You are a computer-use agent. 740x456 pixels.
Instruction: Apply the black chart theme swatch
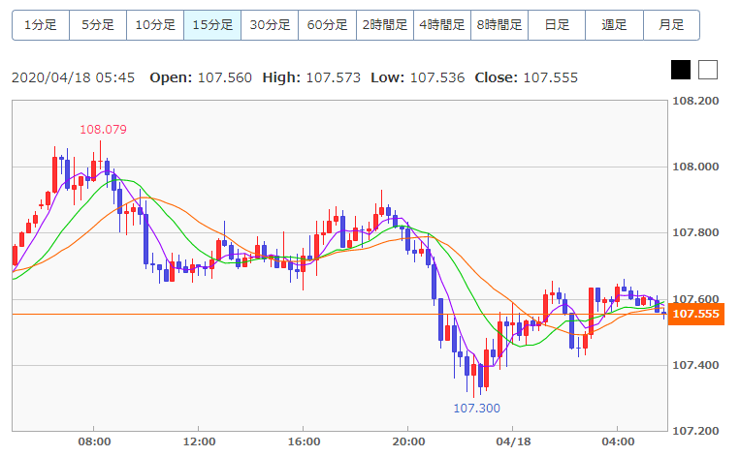(x=681, y=70)
